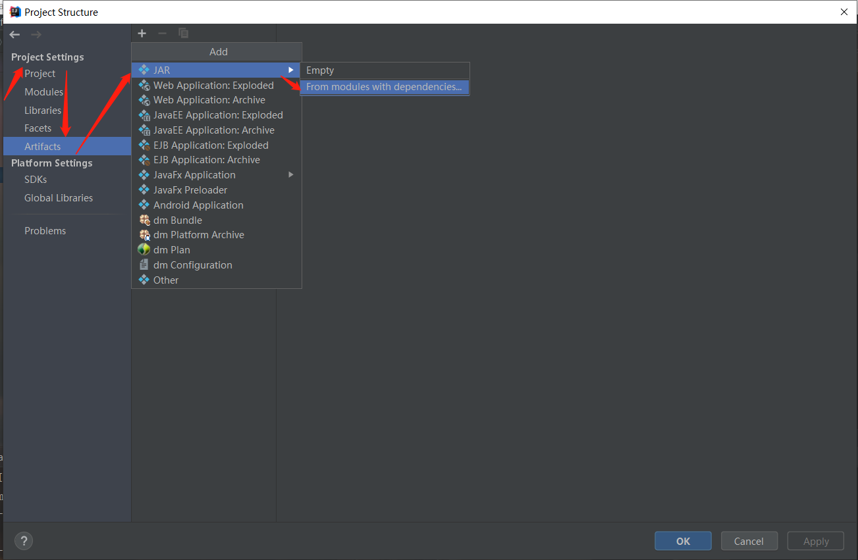Click the Apply button
This screenshot has height=560, width=858.
click(x=816, y=541)
